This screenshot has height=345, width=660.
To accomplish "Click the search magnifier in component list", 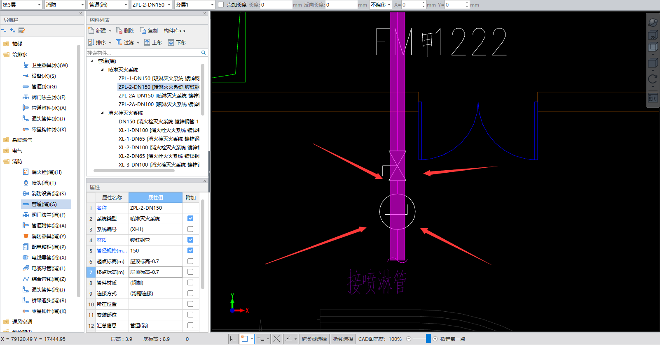I will coord(203,53).
